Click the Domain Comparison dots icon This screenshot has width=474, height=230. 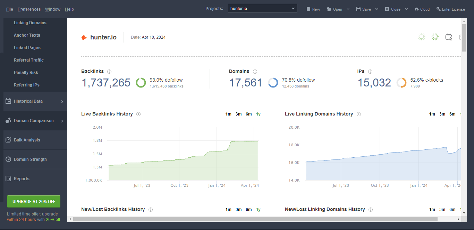tap(8, 121)
